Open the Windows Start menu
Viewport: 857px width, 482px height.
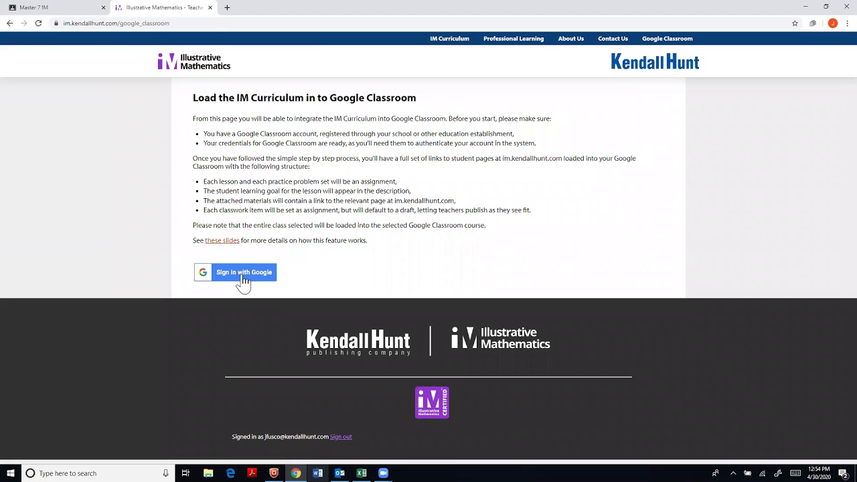10,473
